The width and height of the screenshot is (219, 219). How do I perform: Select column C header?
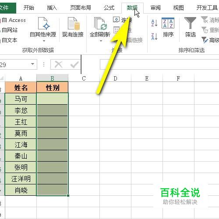click(84, 78)
